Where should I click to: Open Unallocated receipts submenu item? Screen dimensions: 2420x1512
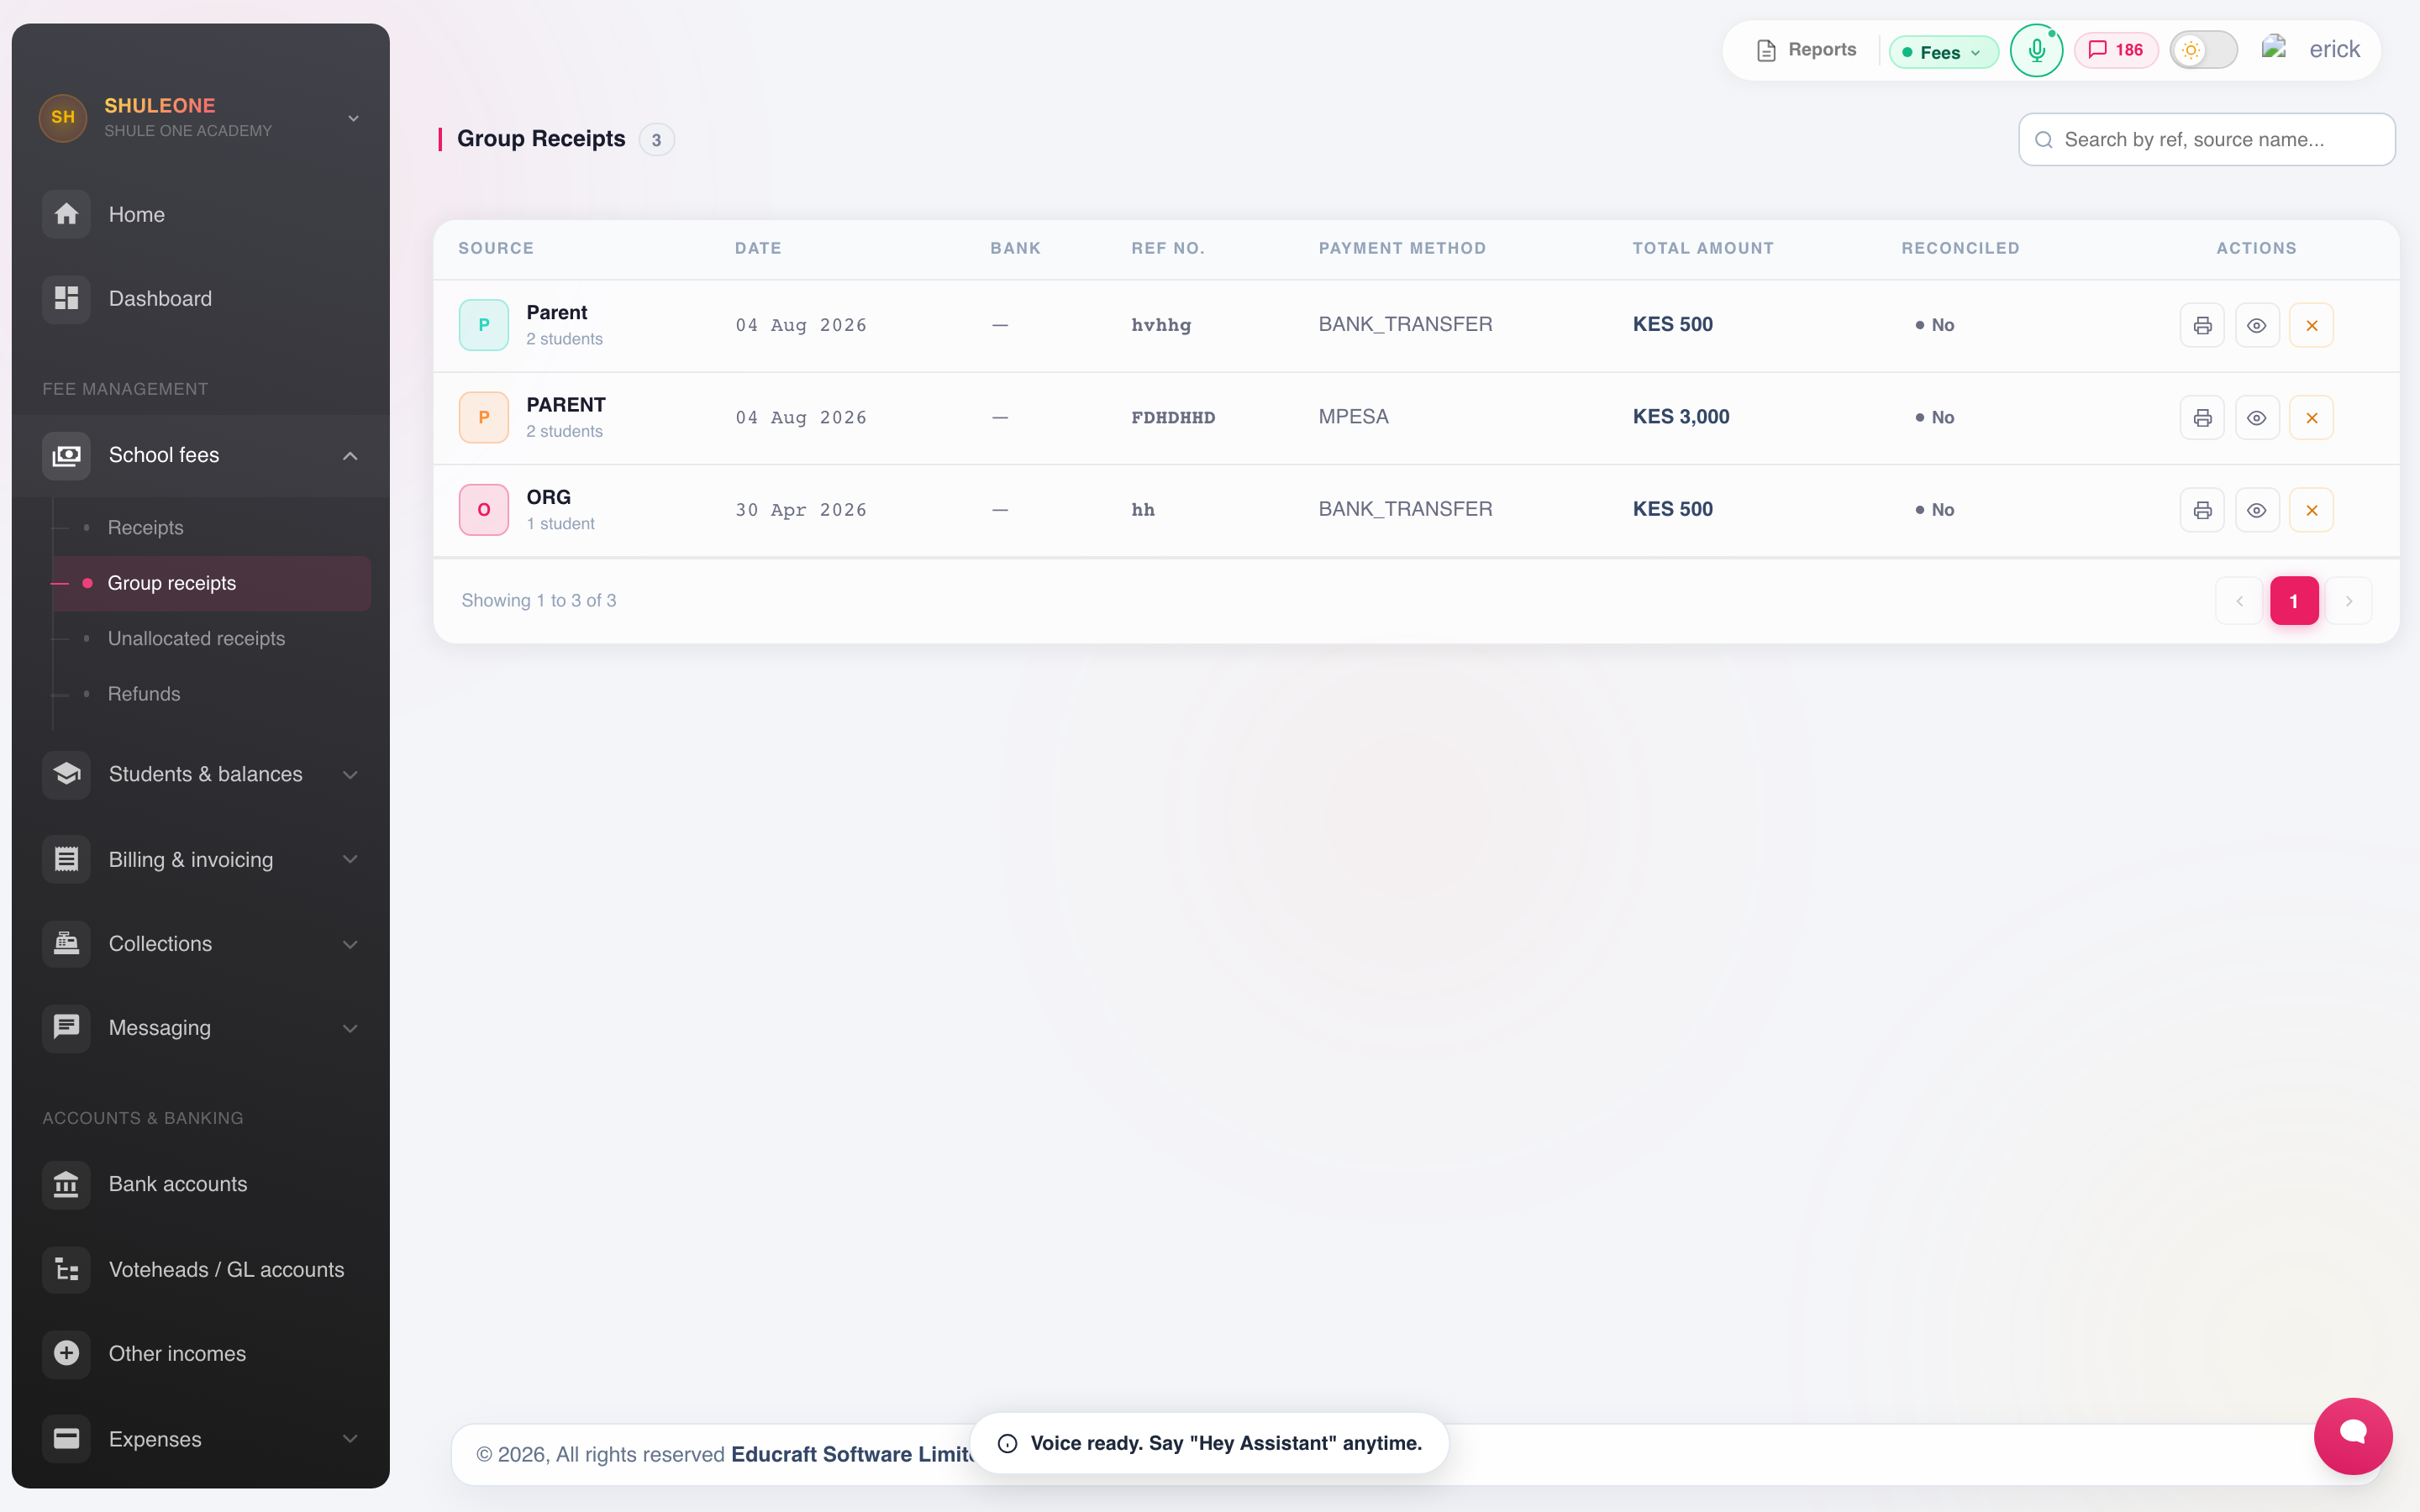pos(196,638)
